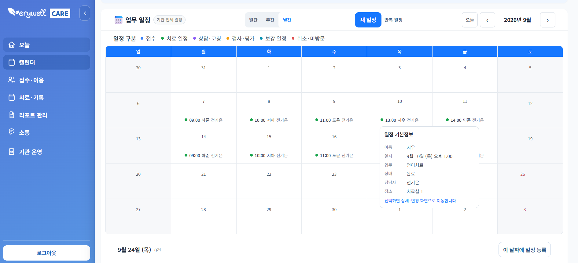The height and width of the screenshot is (263, 578).
Task: Click the orange 검사·평가 legend dot
Action: [x=228, y=38]
